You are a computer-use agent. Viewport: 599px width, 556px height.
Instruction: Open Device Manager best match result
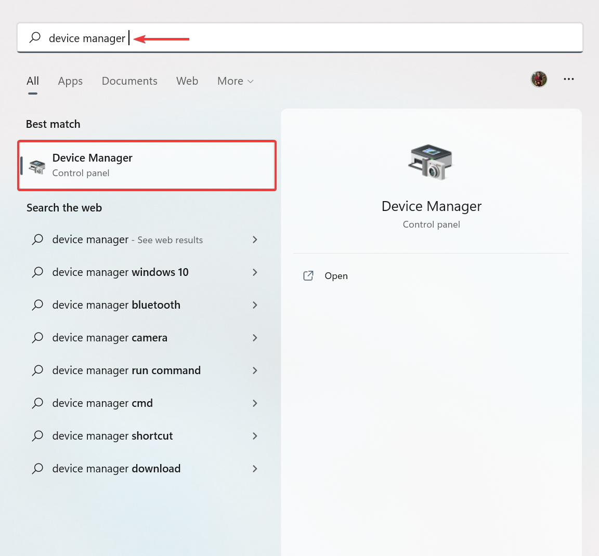click(147, 165)
